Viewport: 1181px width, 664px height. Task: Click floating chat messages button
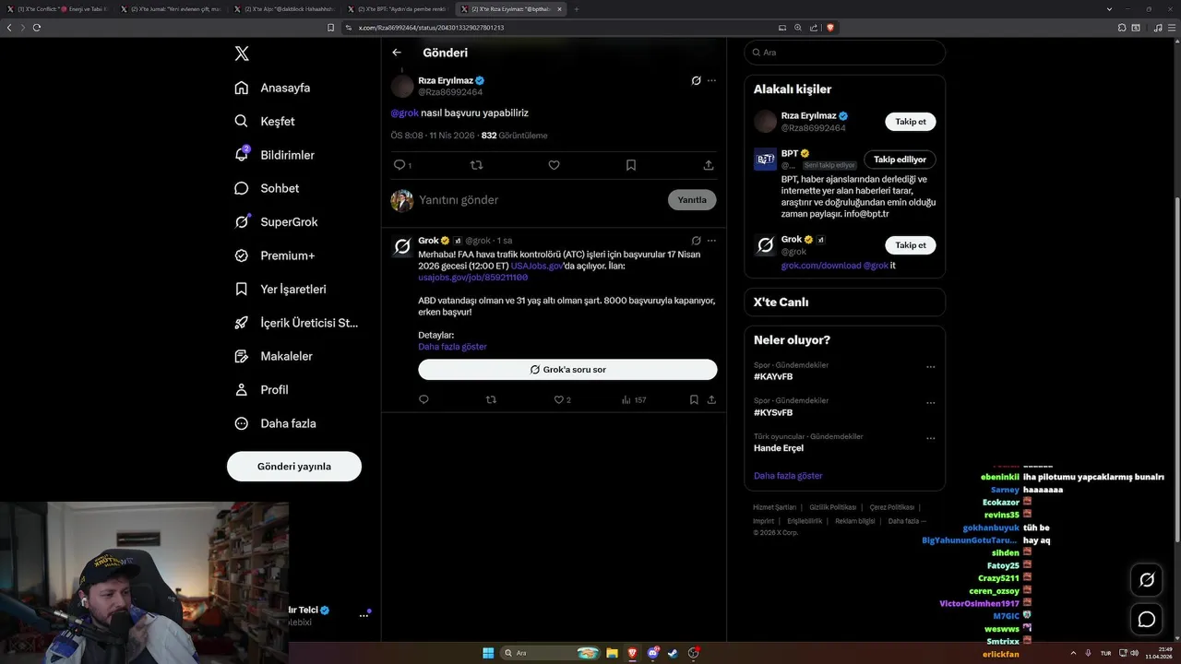pyautogui.click(x=1147, y=620)
